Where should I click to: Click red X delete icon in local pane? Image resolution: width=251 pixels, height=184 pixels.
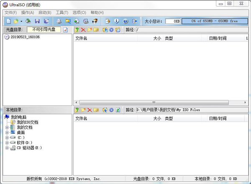coord(90,110)
